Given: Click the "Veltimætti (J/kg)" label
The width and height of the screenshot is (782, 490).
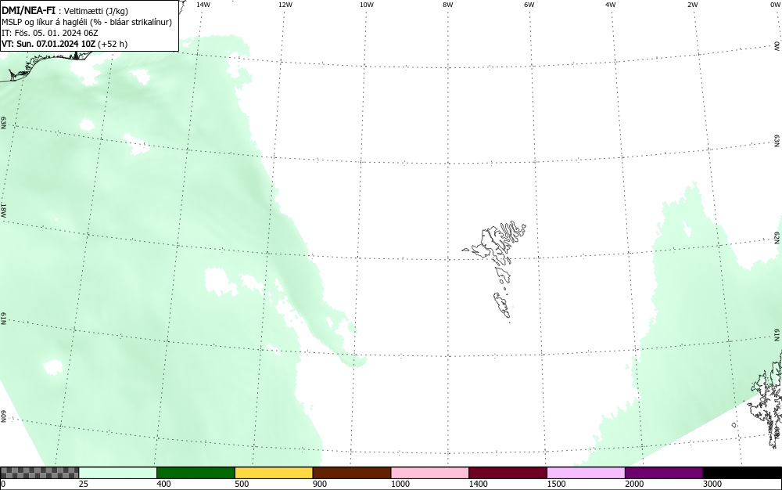Looking at the screenshot, I should click(x=95, y=11).
